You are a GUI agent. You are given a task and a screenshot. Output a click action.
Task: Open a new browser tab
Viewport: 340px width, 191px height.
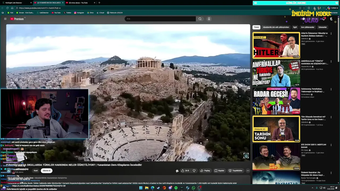(x=99, y=3)
